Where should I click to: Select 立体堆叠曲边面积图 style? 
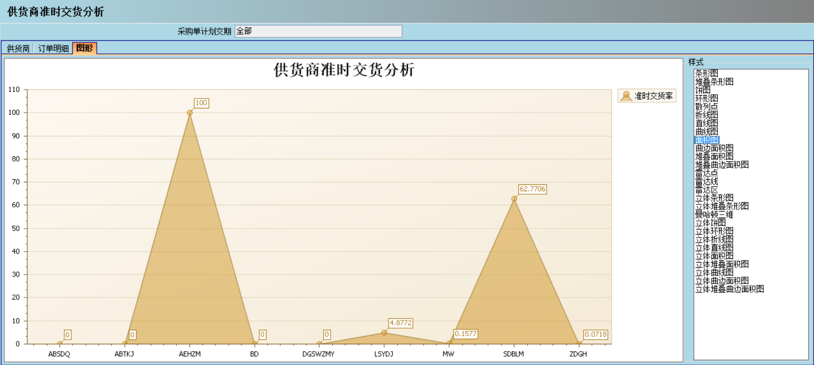click(x=729, y=289)
